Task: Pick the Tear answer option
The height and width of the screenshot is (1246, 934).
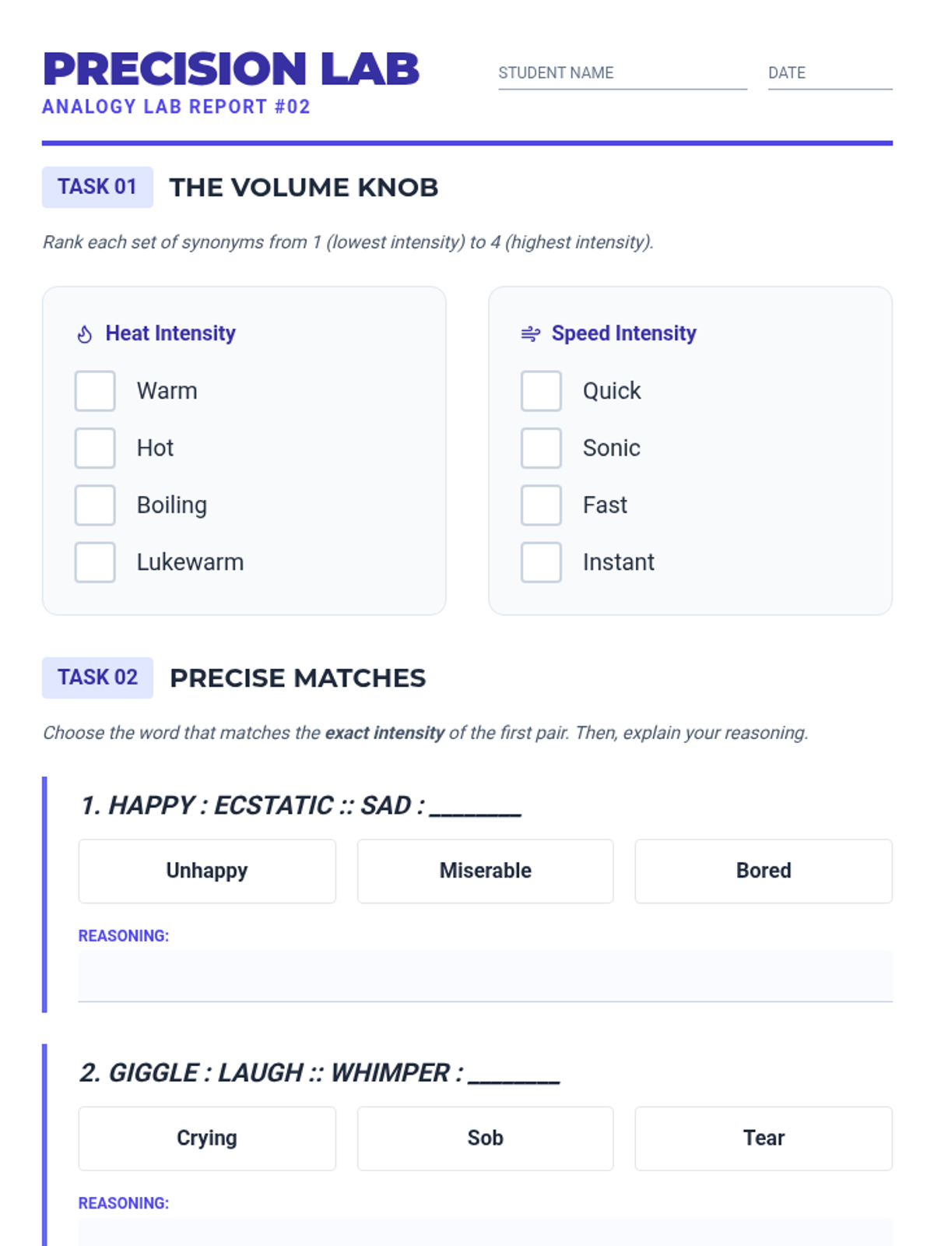Action: pos(764,1139)
